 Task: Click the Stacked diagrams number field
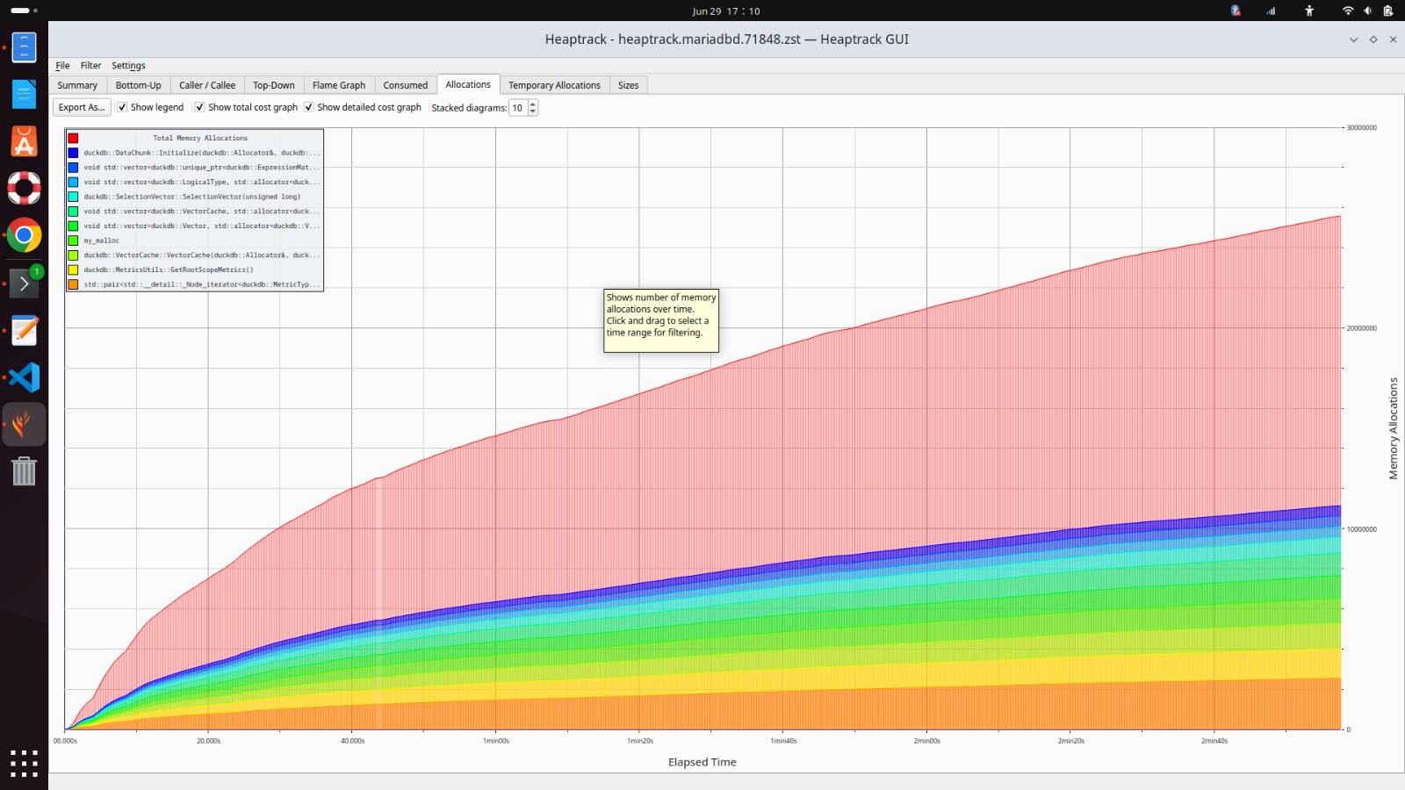click(x=518, y=108)
